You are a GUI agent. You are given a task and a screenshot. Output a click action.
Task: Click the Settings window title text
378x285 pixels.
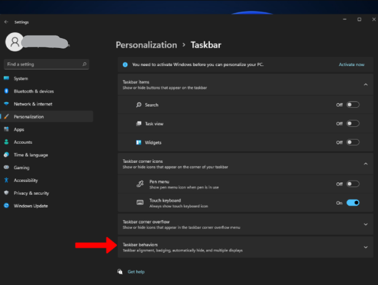[x=22, y=22]
